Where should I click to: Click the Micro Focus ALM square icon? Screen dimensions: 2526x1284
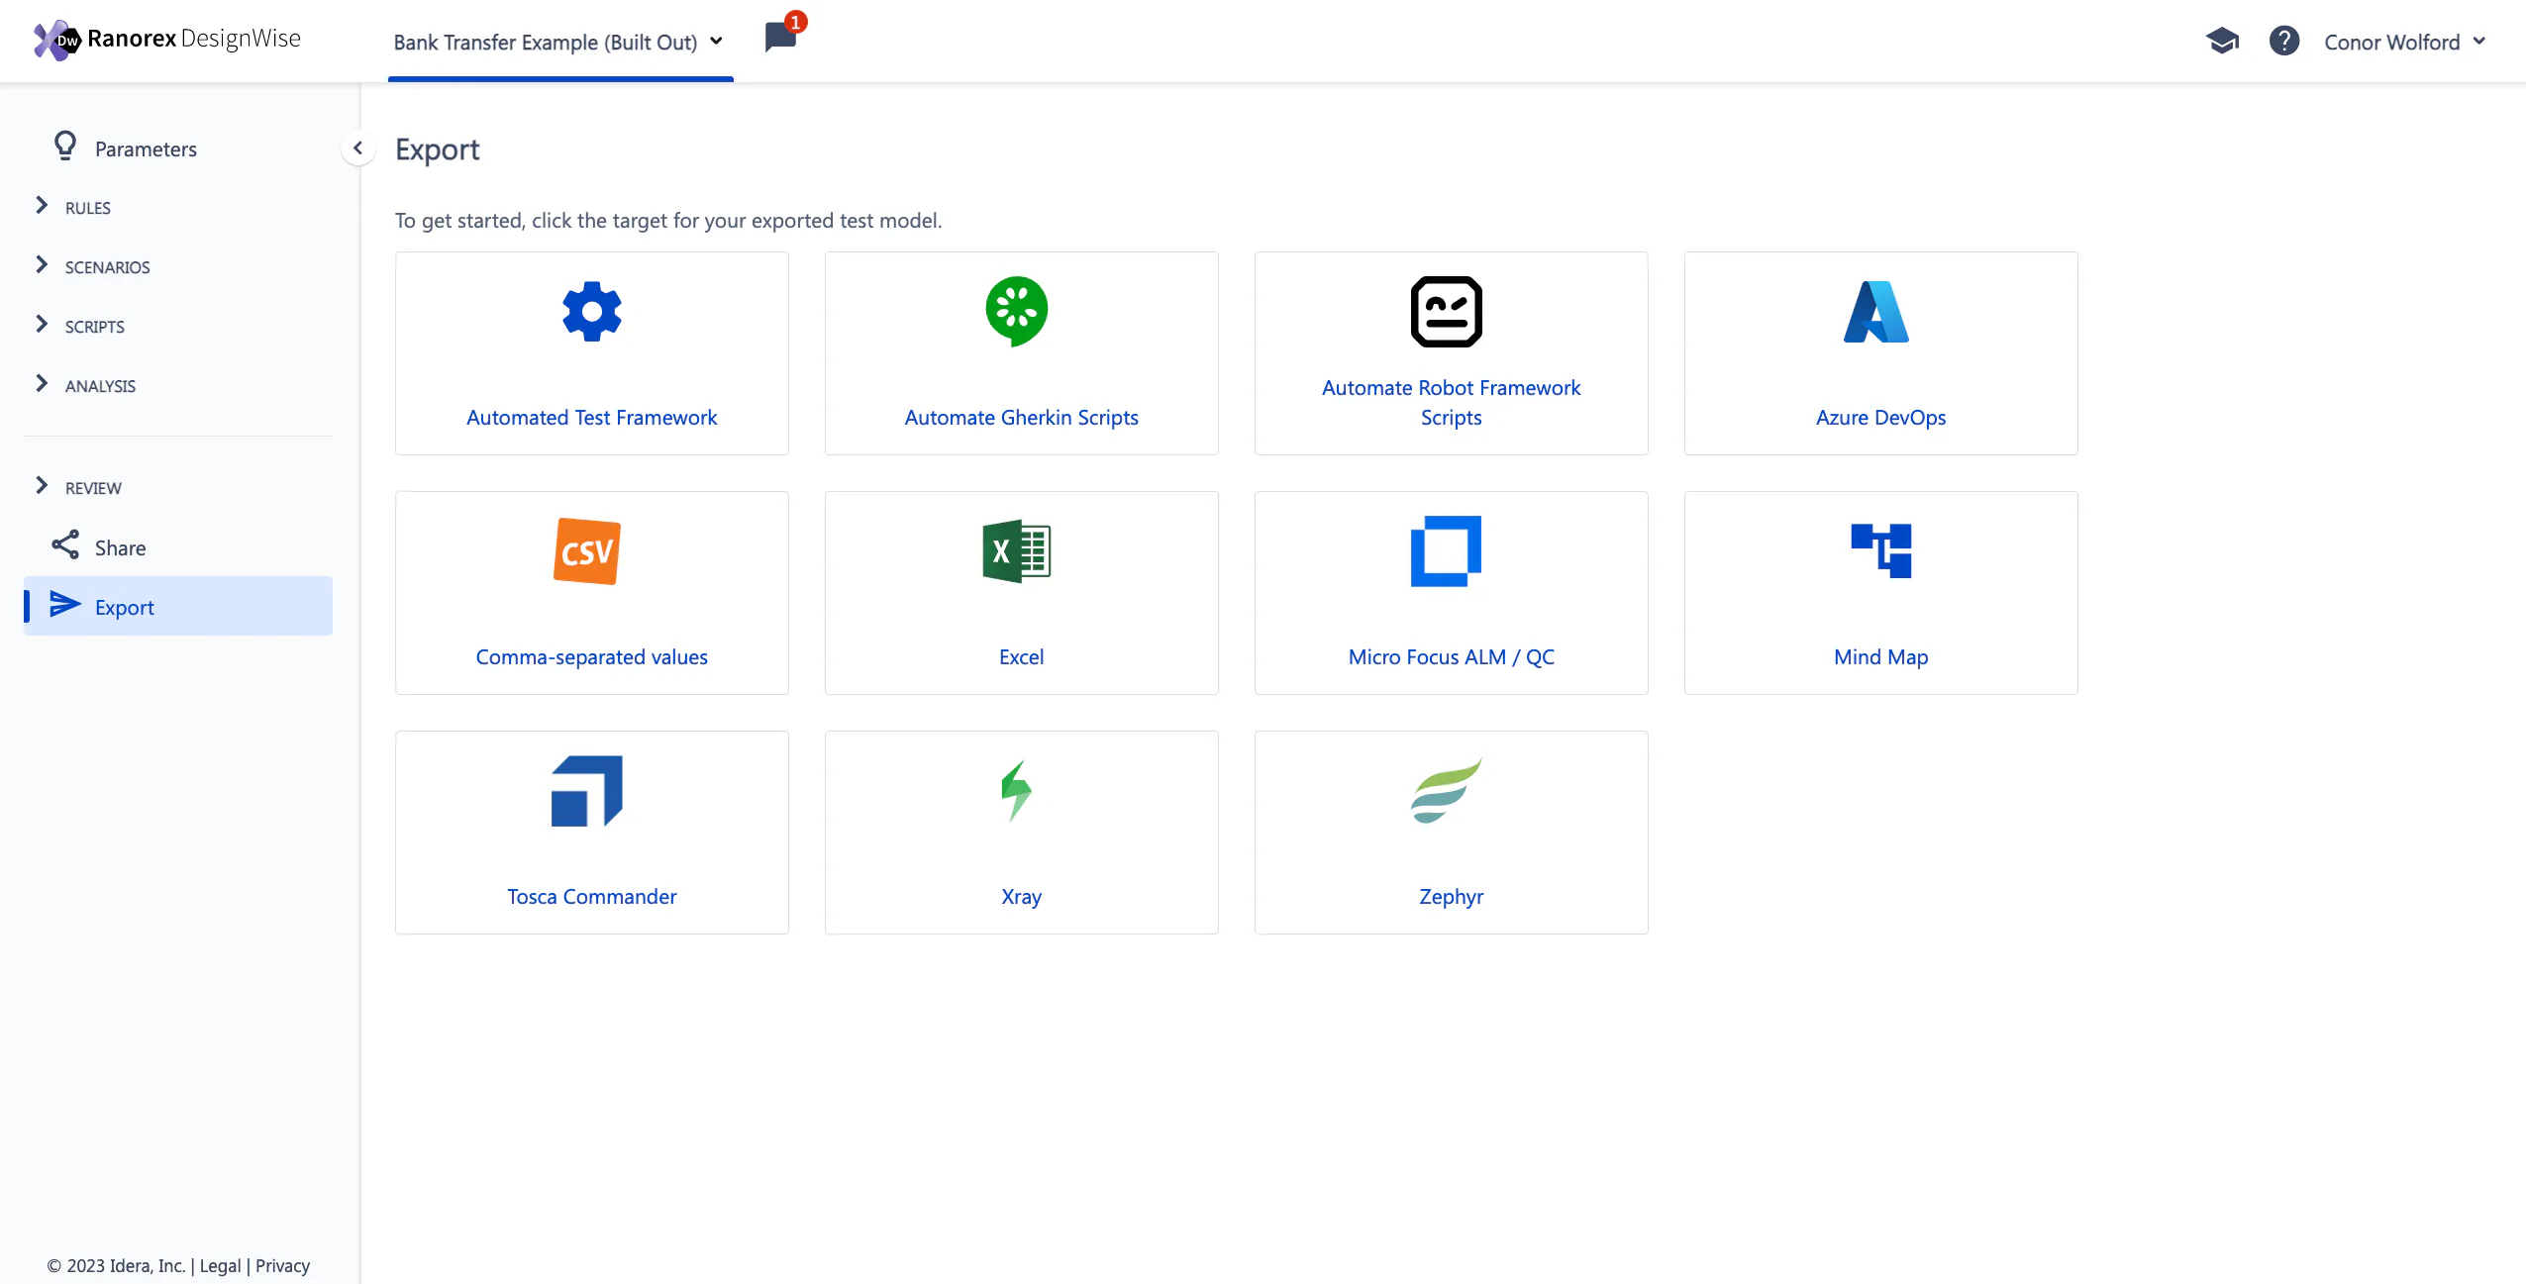pyautogui.click(x=1447, y=551)
